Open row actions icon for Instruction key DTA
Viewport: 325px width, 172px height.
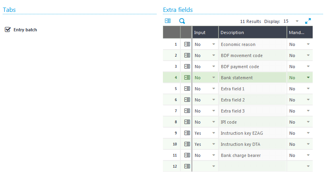(187, 144)
